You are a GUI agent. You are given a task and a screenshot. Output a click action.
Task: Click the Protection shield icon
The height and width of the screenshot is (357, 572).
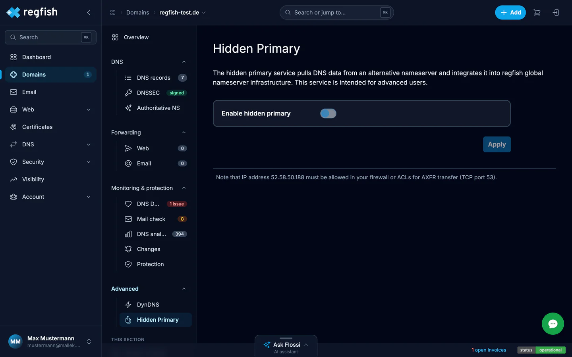(x=128, y=264)
